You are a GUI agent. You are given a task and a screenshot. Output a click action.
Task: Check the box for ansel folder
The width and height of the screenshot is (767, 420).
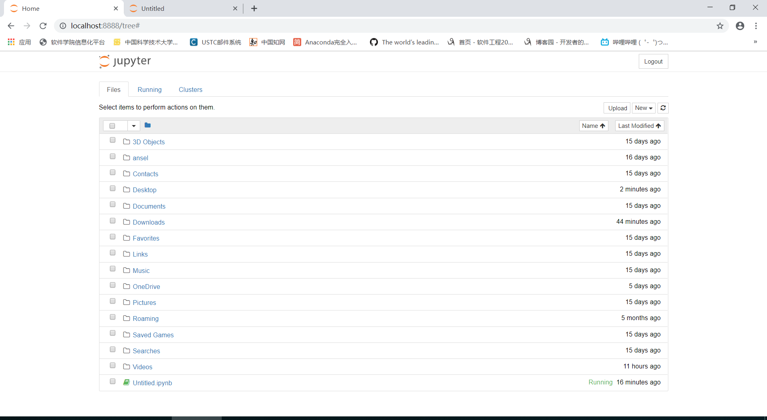pyautogui.click(x=113, y=157)
